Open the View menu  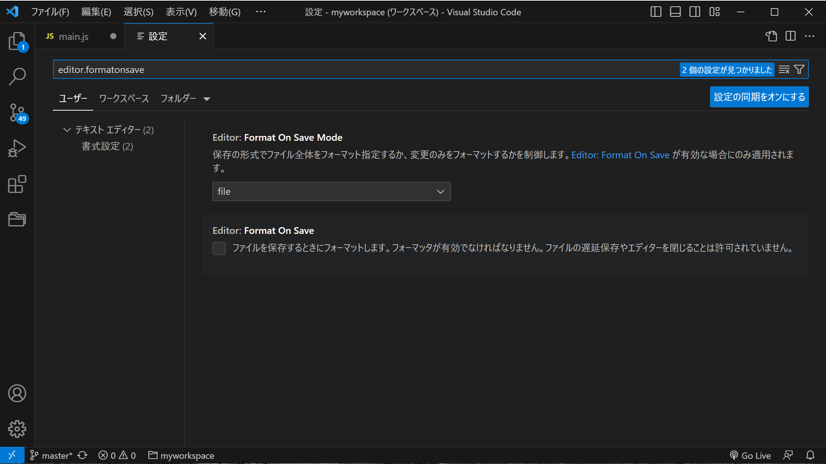(x=181, y=12)
